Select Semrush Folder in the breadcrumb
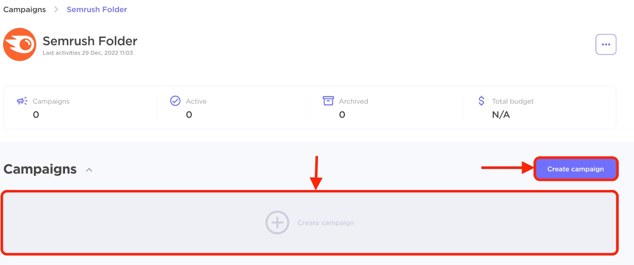 (97, 9)
